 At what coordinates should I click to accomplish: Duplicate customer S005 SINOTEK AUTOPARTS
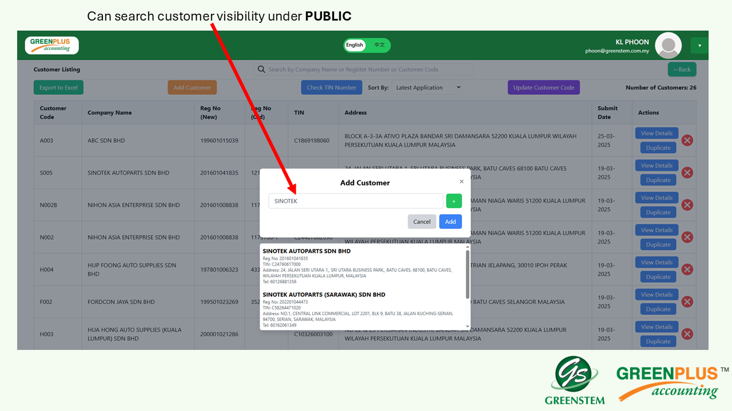[658, 180]
